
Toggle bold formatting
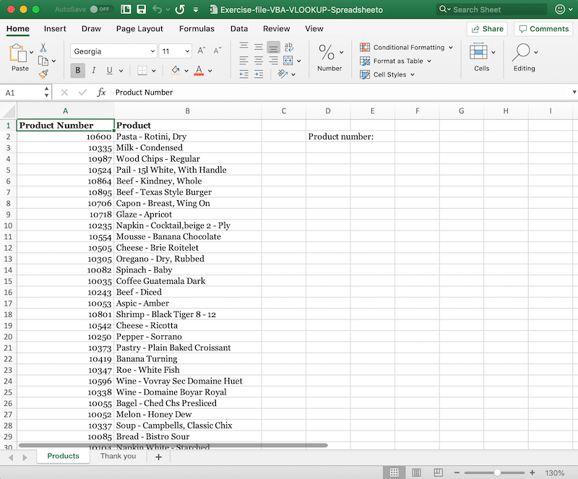click(77, 70)
